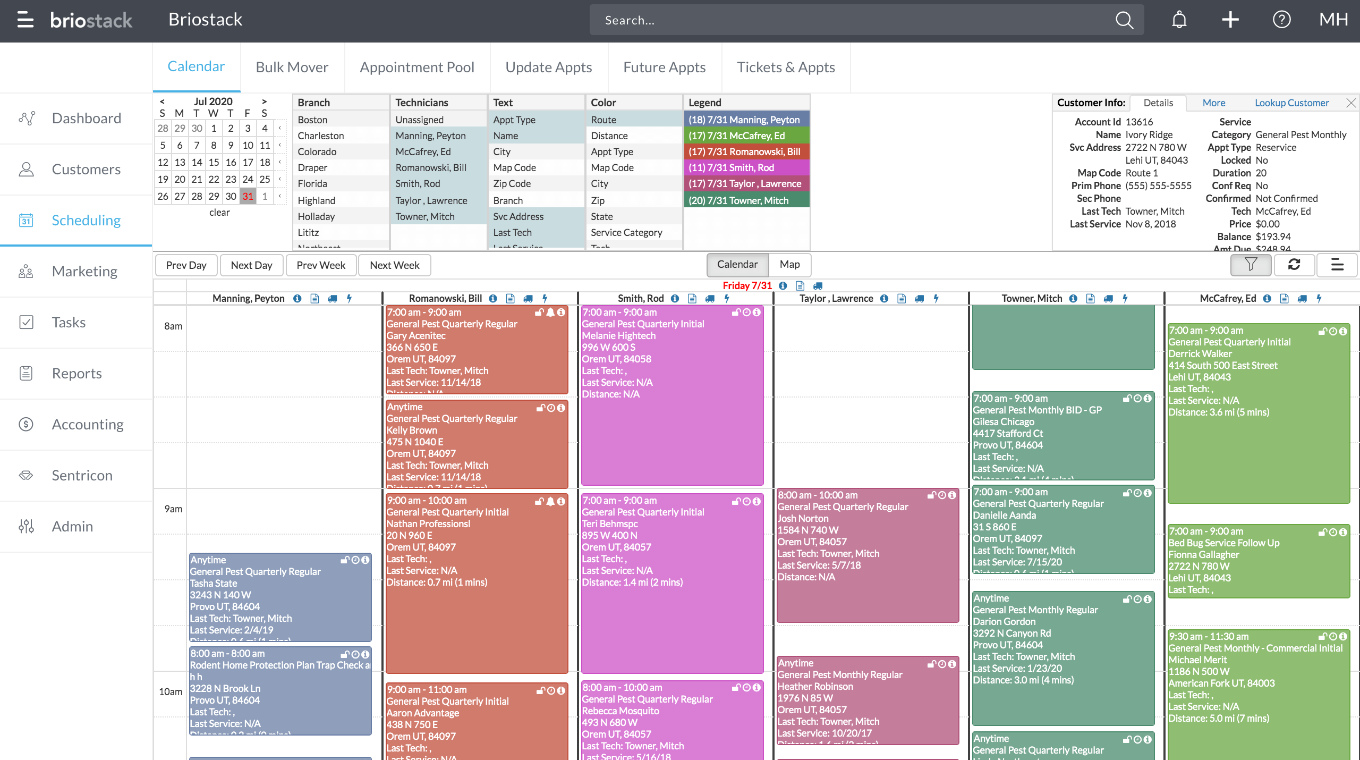Select week arrow beside Aug 1 row
The height and width of the screenshot is (760, 1360).
coord(280,196)
